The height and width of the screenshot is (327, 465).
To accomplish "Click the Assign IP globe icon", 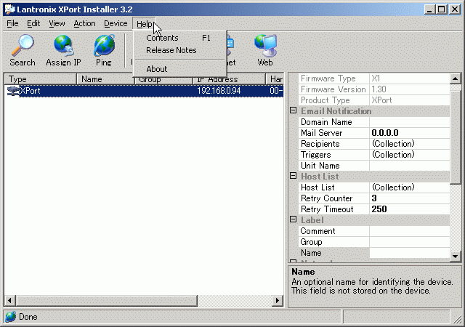I will tap(63, 45).
